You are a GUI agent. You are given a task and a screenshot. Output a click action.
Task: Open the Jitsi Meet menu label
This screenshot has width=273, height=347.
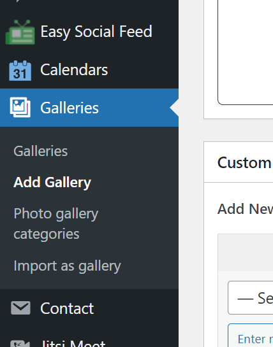pyautogui.click(x=73, y=343)
